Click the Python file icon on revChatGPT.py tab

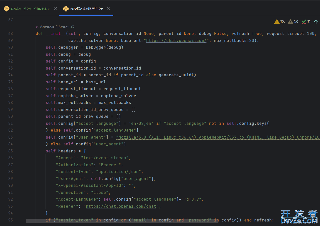click(x=66, y=9)
